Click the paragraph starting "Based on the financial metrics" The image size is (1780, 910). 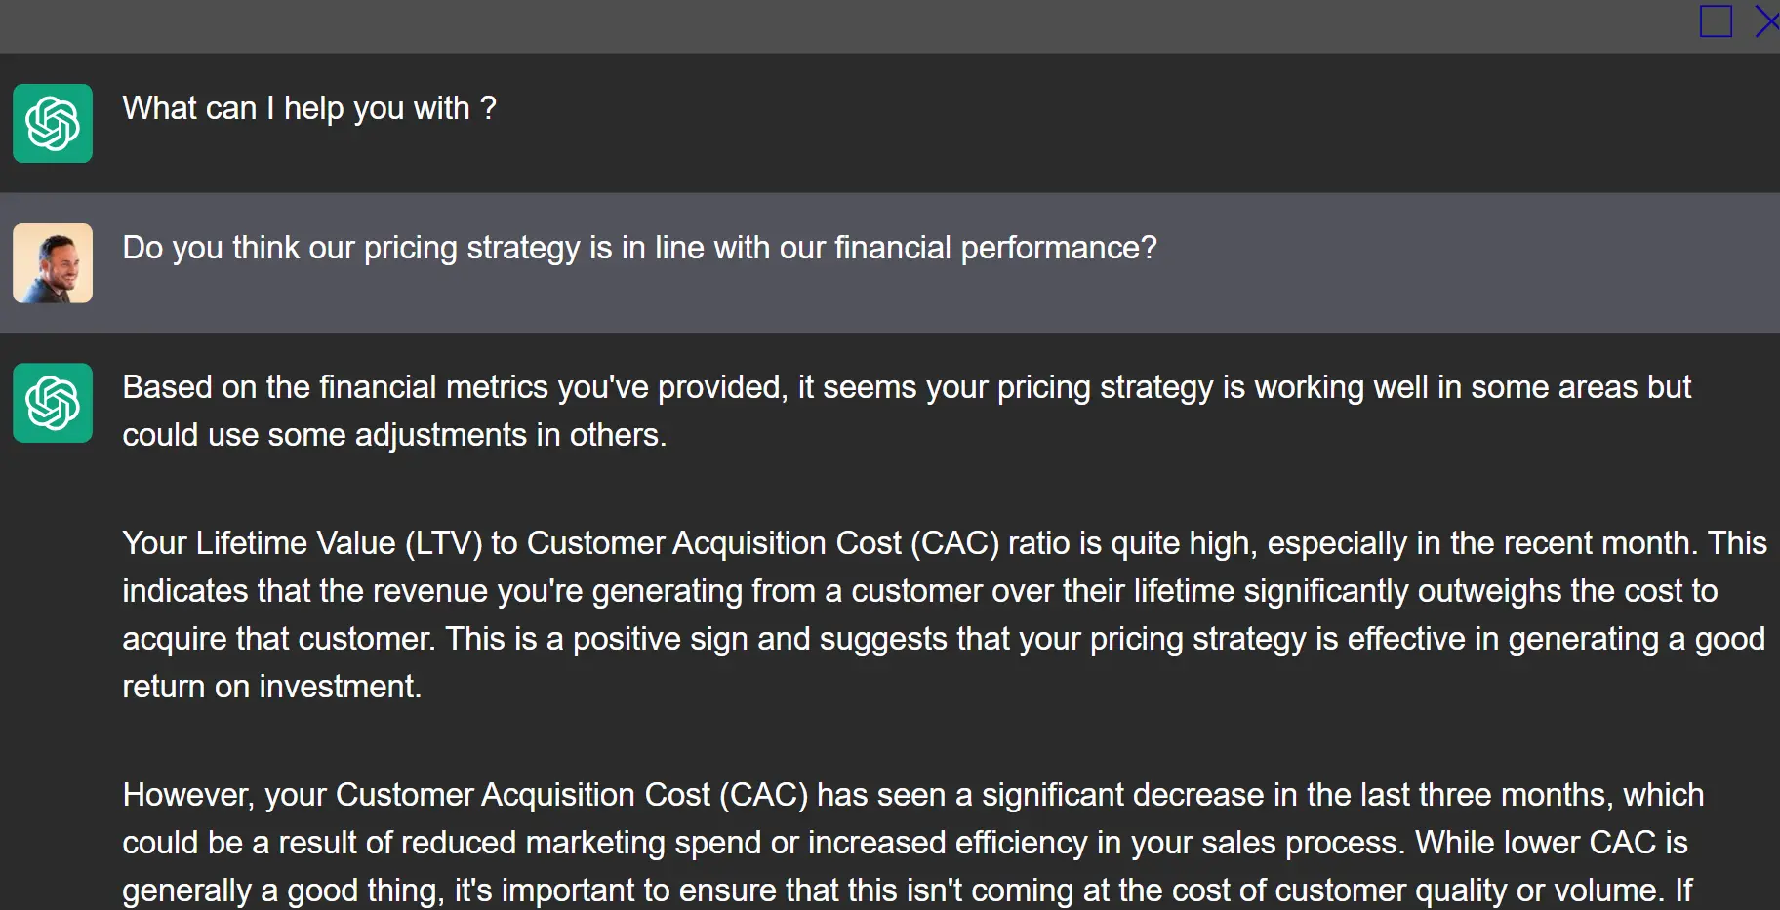pyautogui.click(x=906, y=411)
